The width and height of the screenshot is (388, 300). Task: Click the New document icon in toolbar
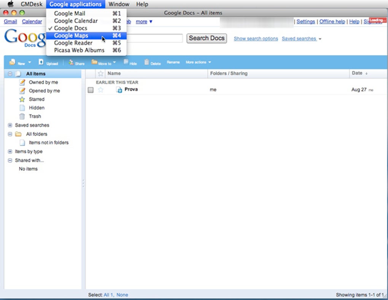[x=12, y=62]
